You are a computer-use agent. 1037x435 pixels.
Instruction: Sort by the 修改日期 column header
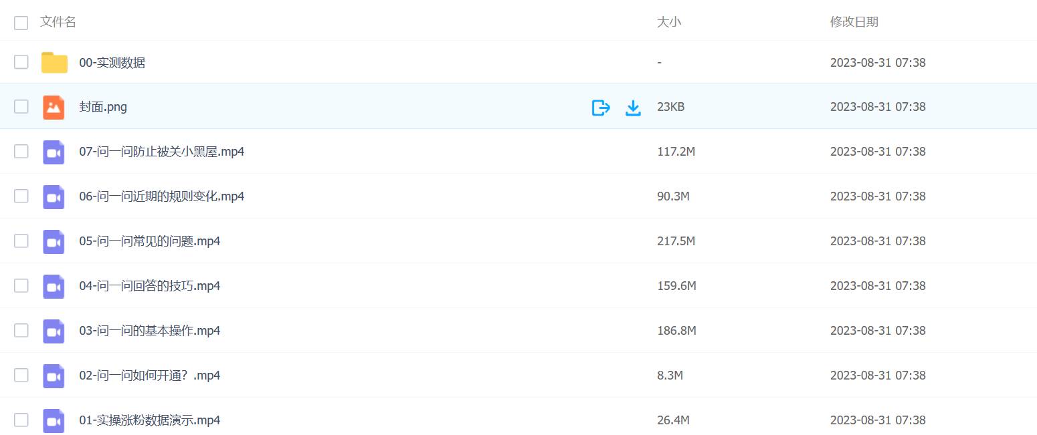[x=854, y=22]
